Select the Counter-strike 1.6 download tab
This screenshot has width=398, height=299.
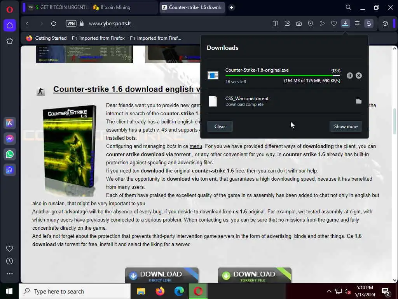[x=192, y=7]
